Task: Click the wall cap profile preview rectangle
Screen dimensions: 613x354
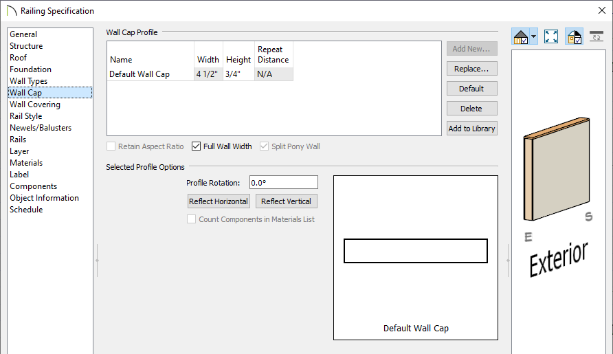Action: (x=416, y=251)
